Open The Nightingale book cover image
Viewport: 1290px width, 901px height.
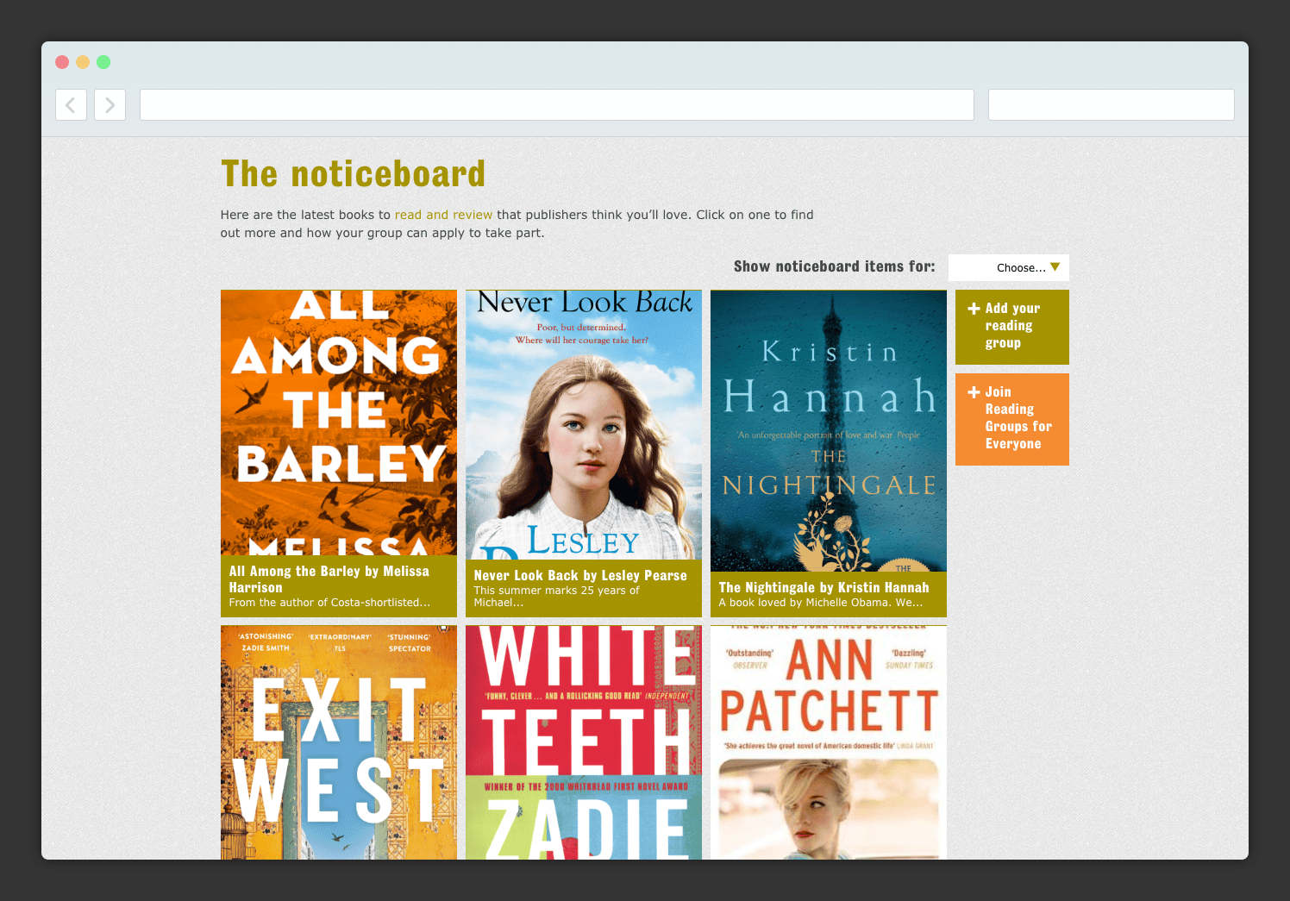click(829, 430)
